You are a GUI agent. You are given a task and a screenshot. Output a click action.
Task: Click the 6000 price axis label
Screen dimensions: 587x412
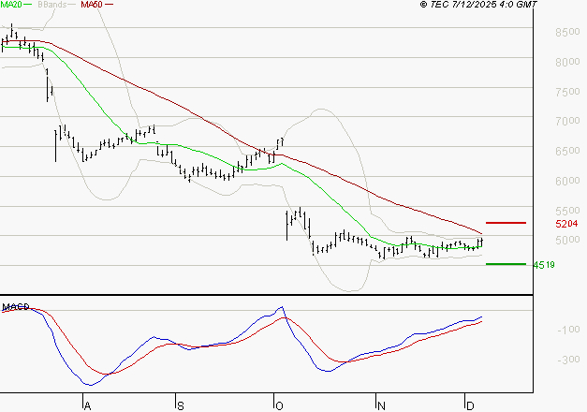[567, 181]
